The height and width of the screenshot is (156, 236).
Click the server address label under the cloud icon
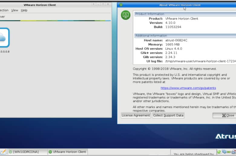5,52
